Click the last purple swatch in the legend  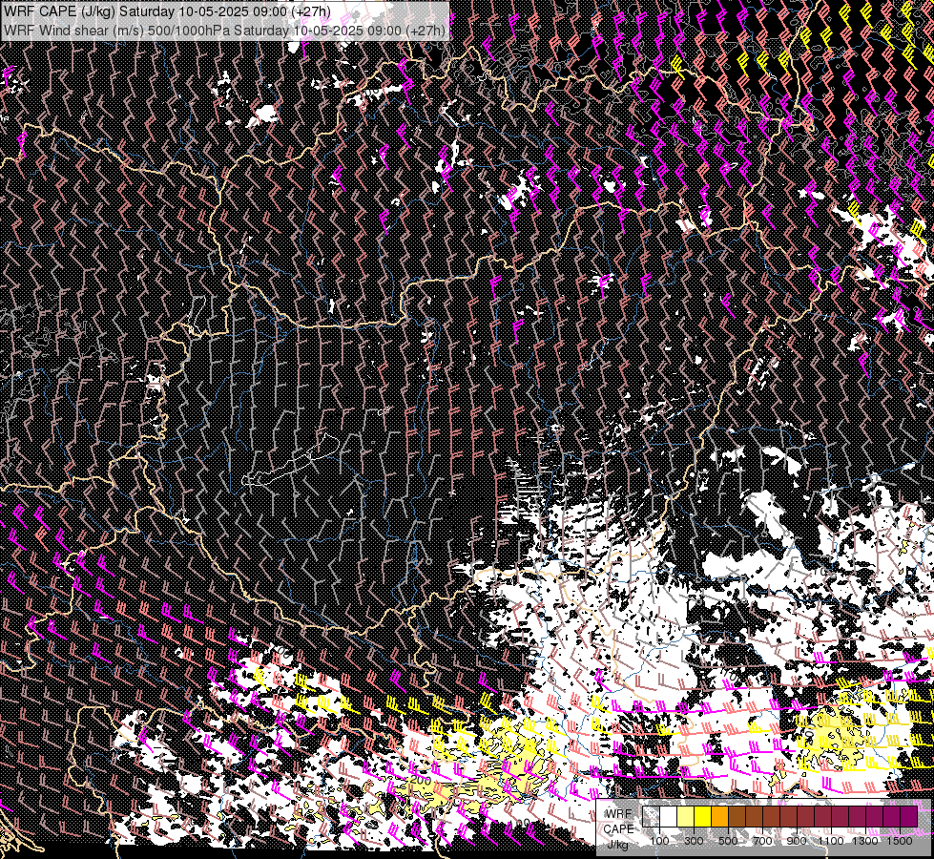point(909,816)
